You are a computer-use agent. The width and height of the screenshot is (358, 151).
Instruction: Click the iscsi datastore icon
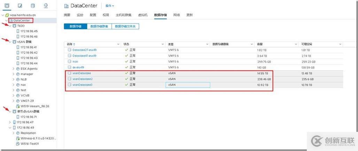69,62
